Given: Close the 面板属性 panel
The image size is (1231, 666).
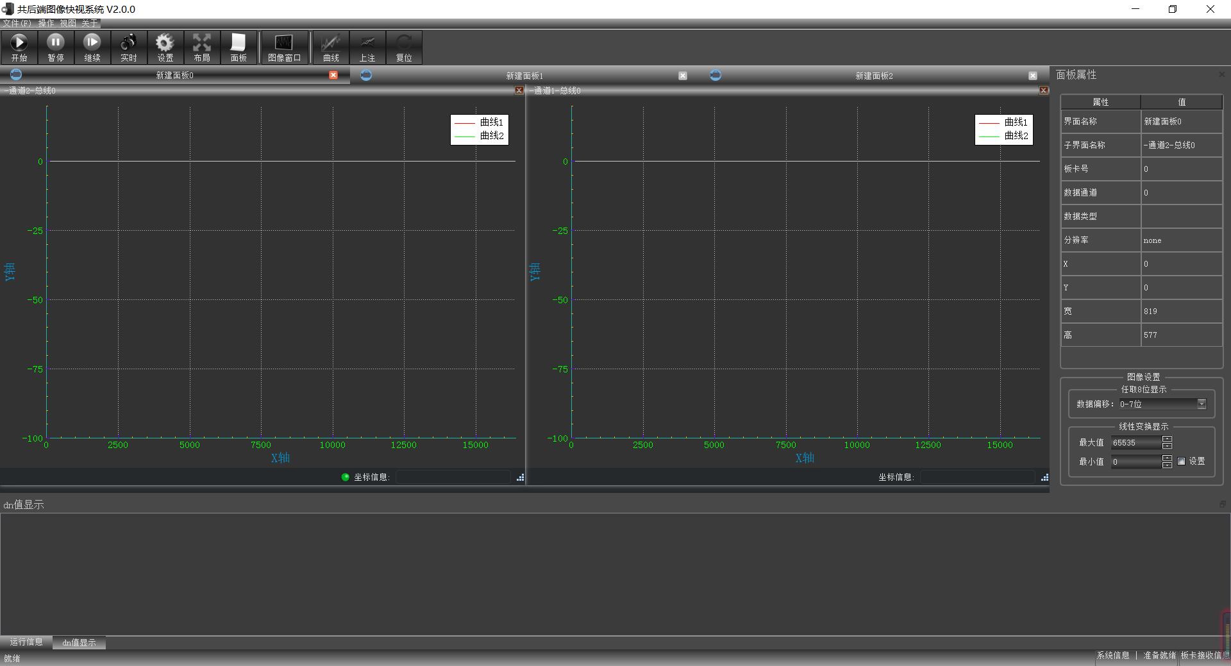Looking at the screenshot, I should 1221,74.
